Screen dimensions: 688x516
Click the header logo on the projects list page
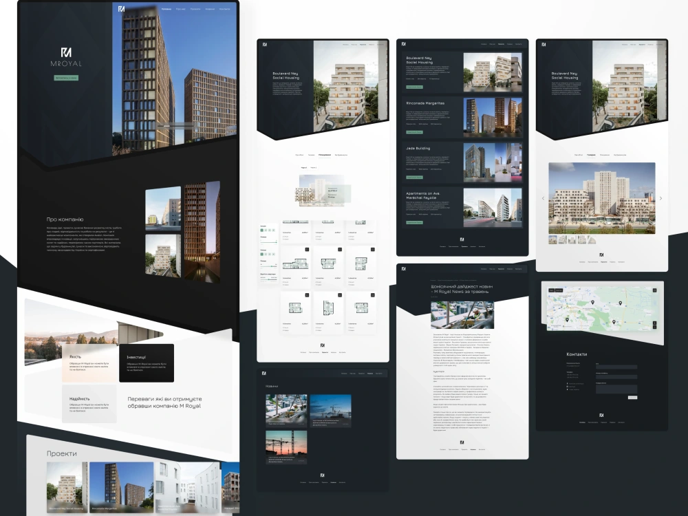point(404,44)
